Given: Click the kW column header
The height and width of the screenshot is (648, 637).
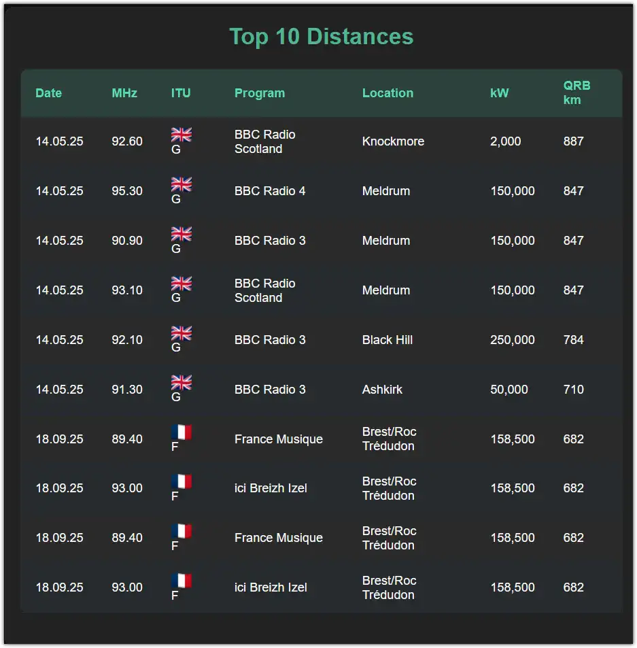Looking at the screenshot, I should coord(500,93).
